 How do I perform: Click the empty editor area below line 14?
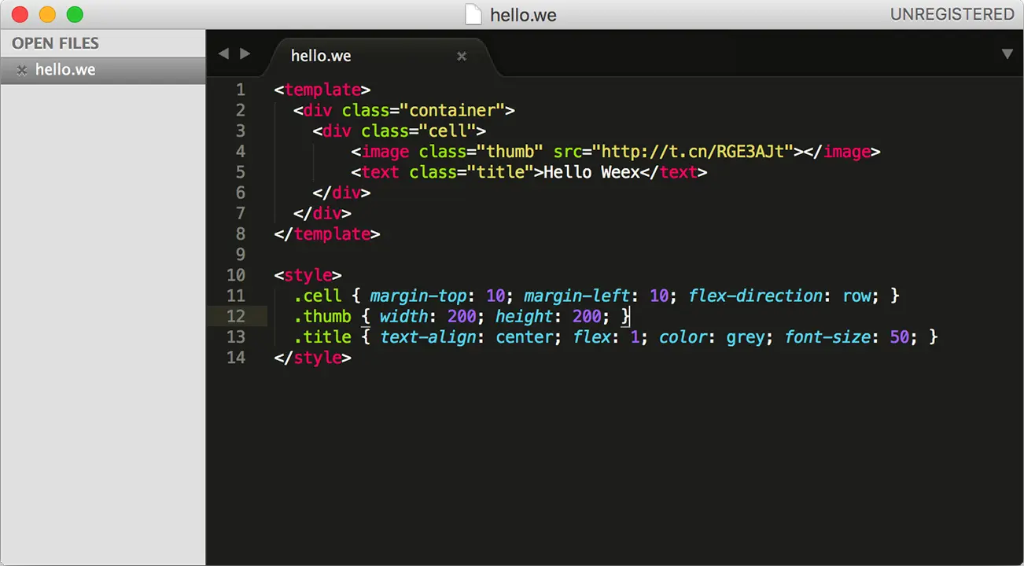coord(551,440)
